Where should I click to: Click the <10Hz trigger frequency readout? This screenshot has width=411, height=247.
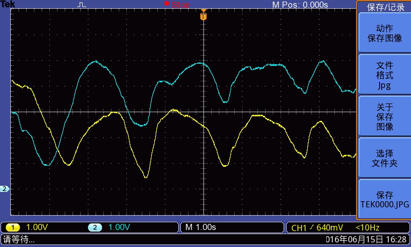coord(367,227)
